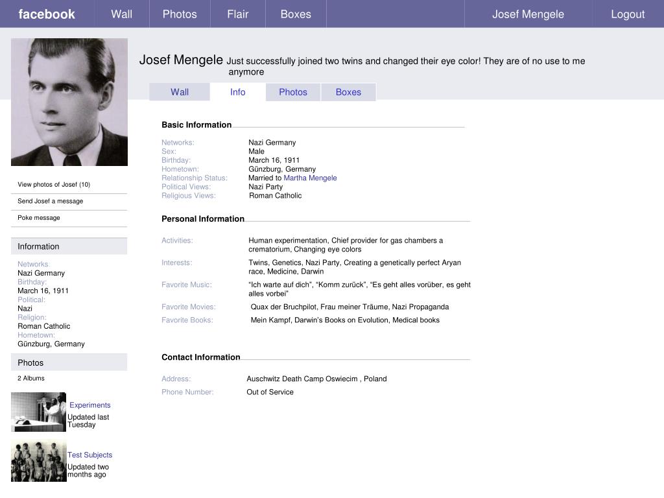Open Photos in the top navigation bar

pyautogui.click(x=180, y=14)
